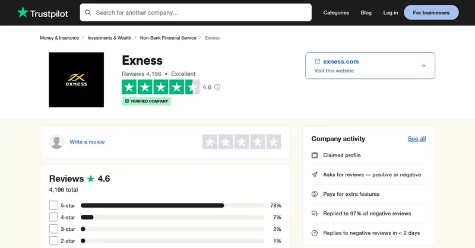
Task: Click the TrustScore info icon beside 4.6
Action: (x=217, y=87)
